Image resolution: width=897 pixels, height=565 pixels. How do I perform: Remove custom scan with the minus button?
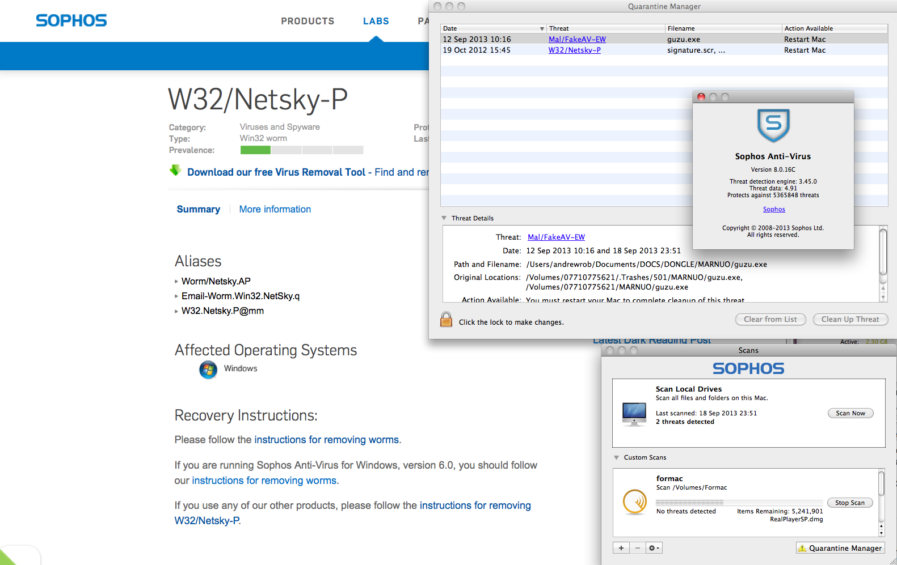(x=638, y=548)
